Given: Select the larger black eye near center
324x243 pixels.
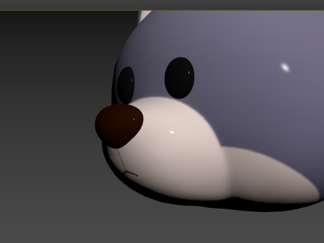Looking at the screenshot, I should click(x=180, y=78).
